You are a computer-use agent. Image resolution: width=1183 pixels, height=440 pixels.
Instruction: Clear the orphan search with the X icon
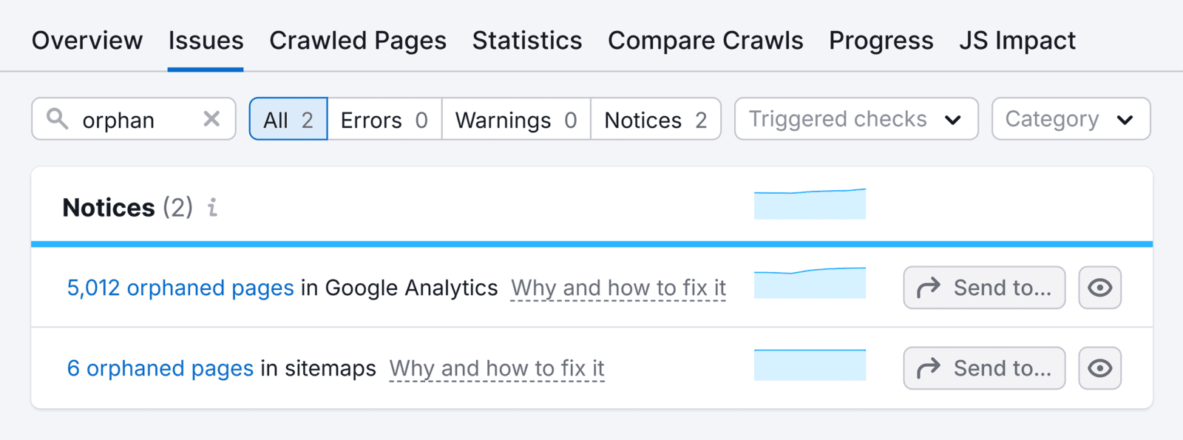pos(211,118)
